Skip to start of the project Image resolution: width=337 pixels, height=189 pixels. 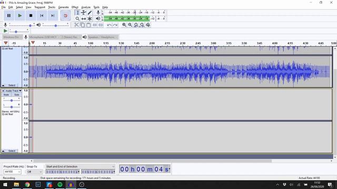pyautogui.click(x=42, y=16)
